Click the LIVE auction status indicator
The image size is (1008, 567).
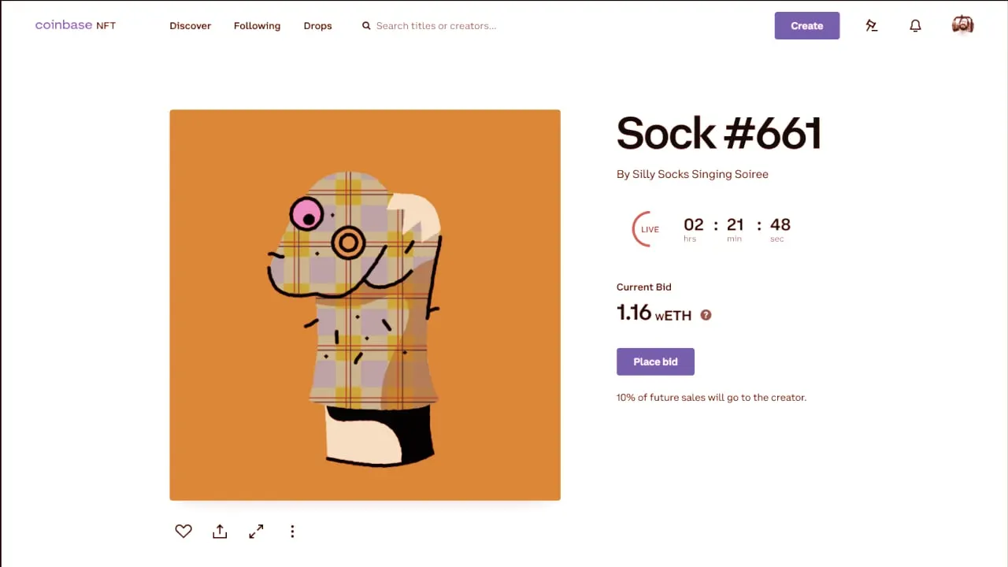click(649, 229)
